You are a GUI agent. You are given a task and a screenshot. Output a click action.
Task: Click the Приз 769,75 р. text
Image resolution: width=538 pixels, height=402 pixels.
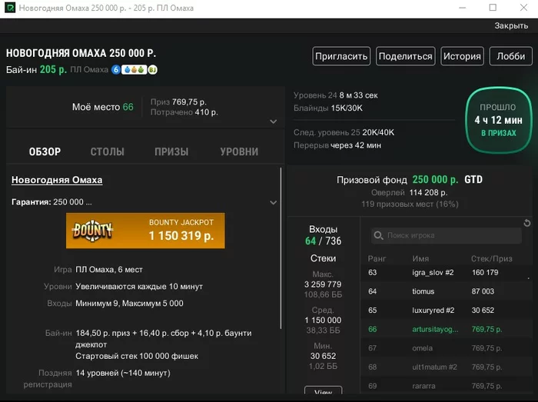tap(178, 102)
